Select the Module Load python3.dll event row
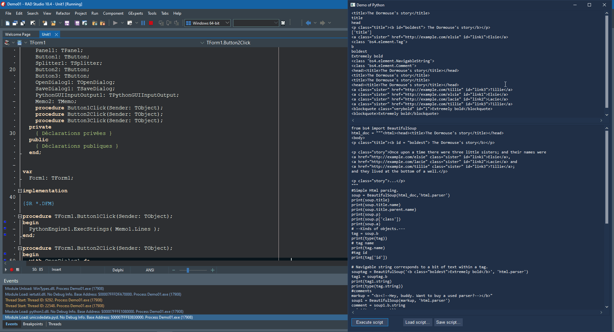614x332 pixels. click(x=175, y=312)
